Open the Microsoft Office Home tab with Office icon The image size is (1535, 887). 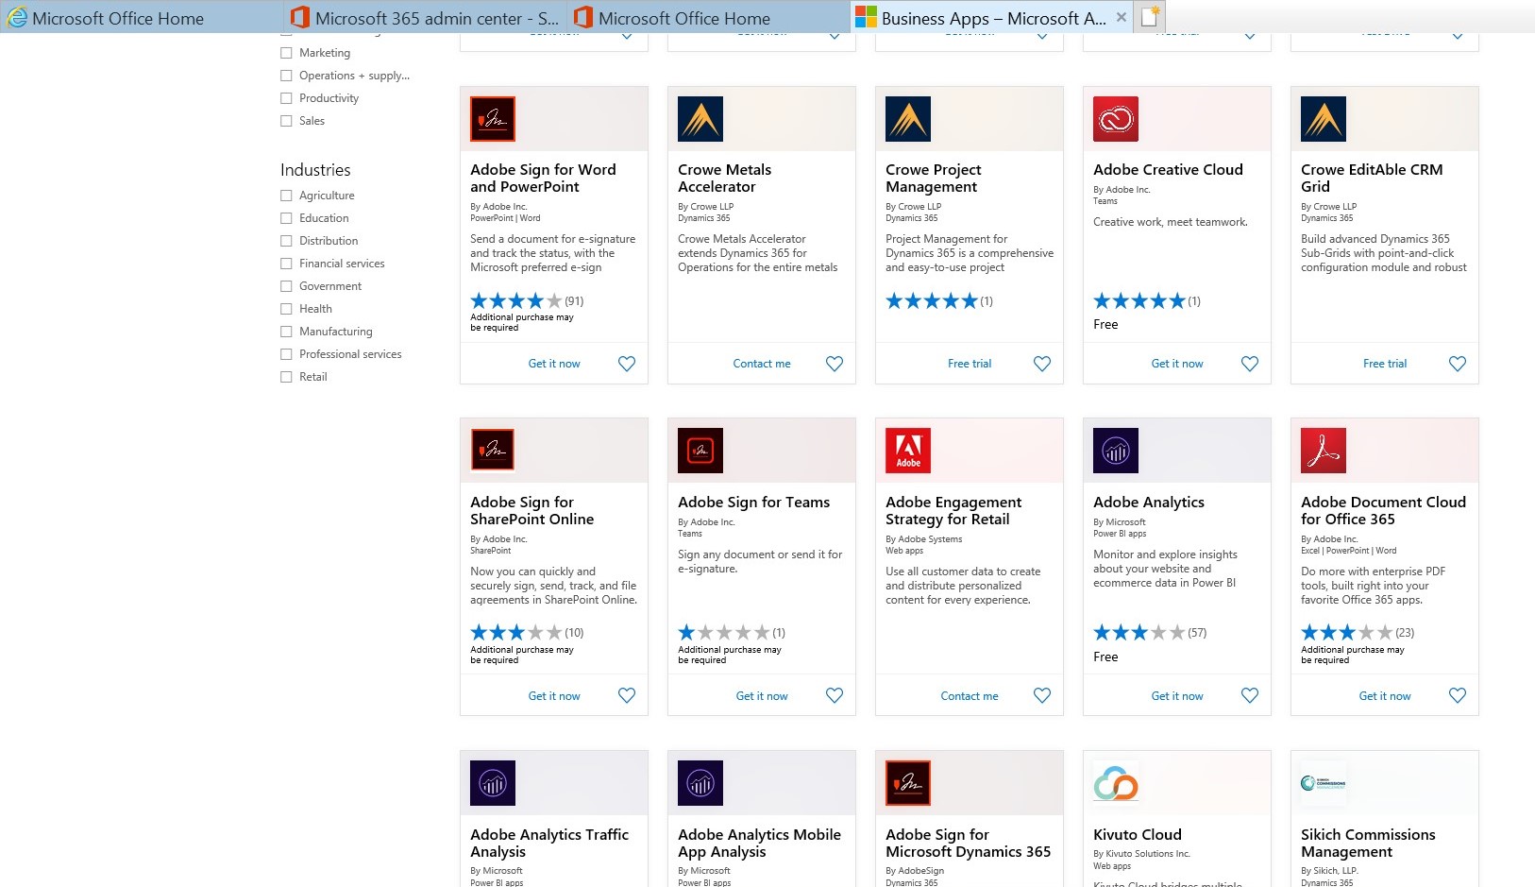[x=708, y=17]
